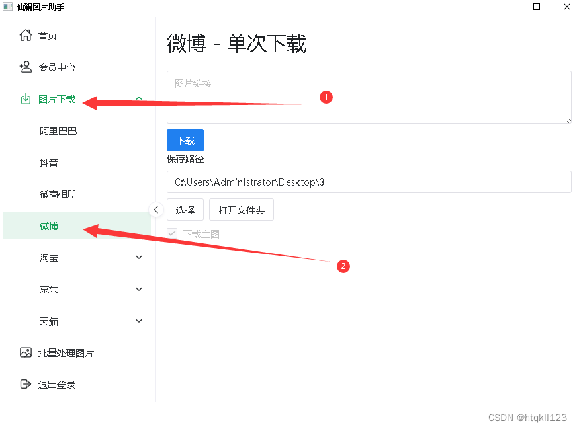Open the 首页 menu item
The width and height of the screenshot is (577, 429).
(77, 35)
